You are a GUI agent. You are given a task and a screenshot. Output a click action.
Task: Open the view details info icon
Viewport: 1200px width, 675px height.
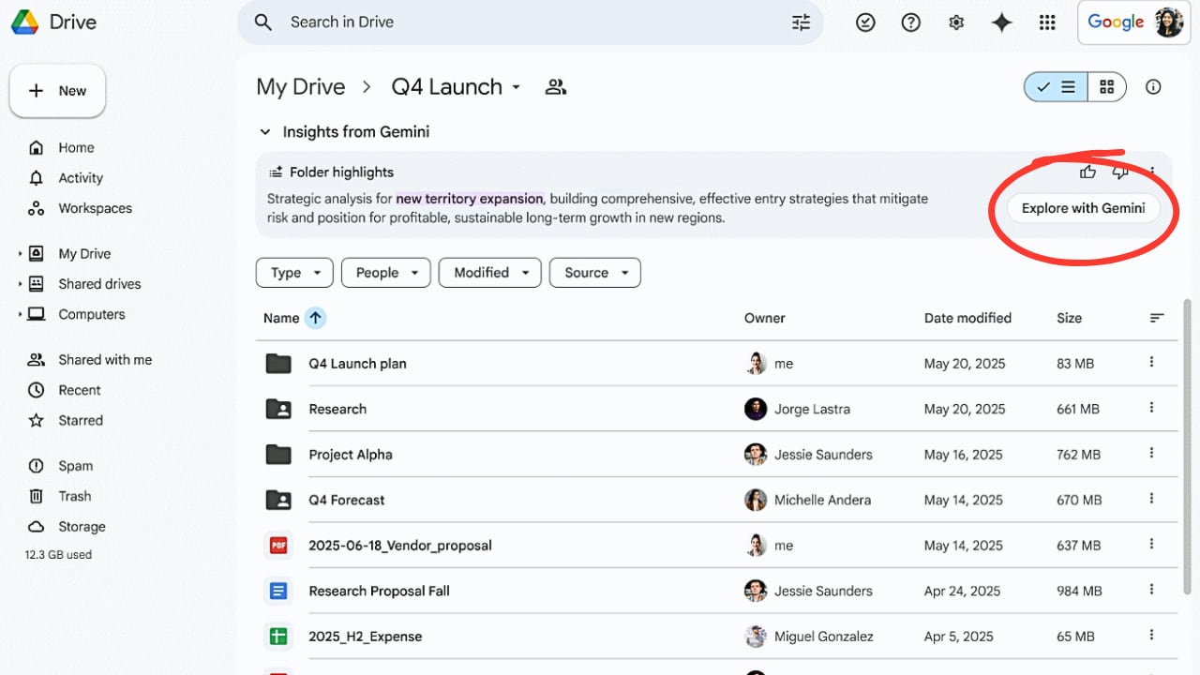(1153, 87)
